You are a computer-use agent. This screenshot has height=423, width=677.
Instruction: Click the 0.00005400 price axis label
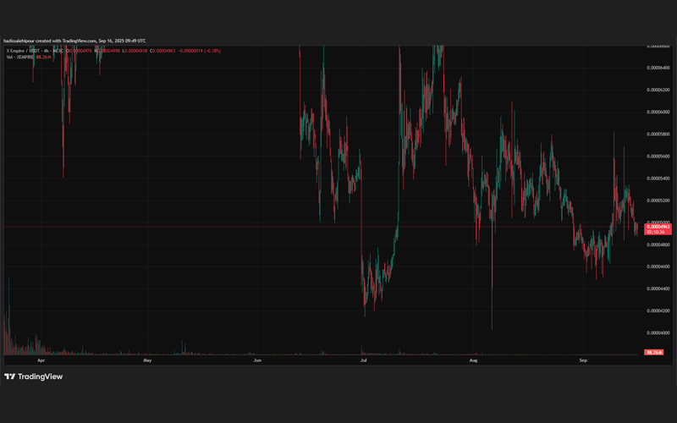(658, 179)
